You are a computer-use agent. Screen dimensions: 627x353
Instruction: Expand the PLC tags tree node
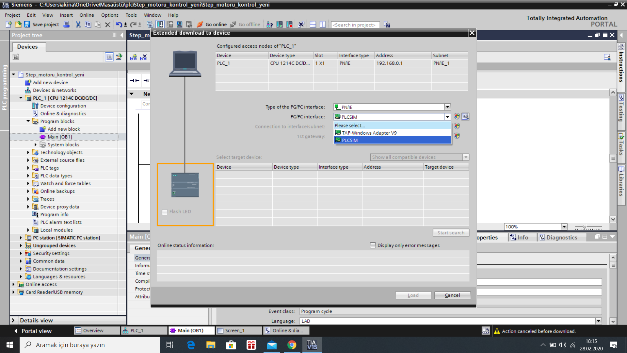28,168
